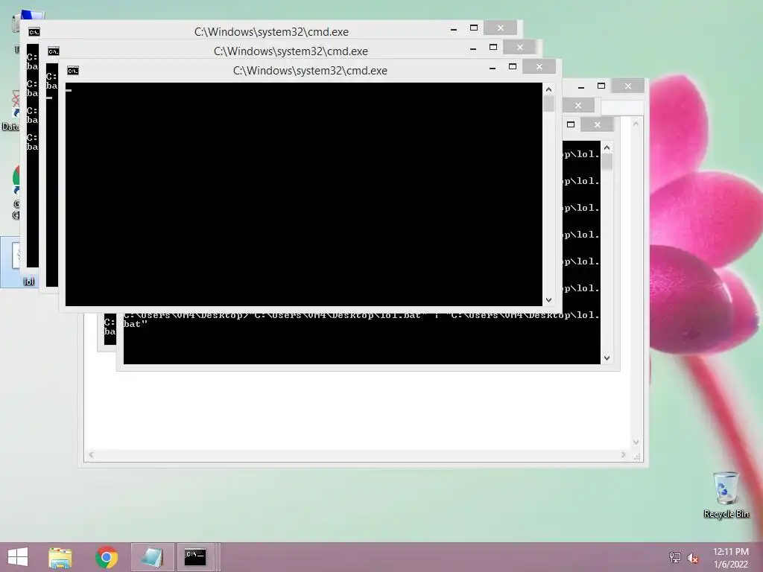Open the Recycle Bin desktop icon

(726, 495)
